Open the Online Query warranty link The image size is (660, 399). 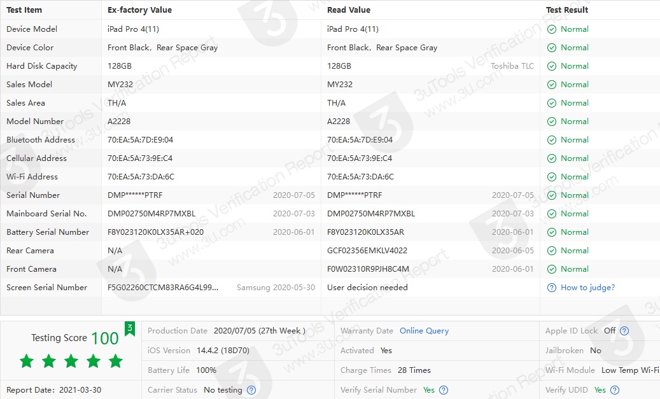point(425,331)
